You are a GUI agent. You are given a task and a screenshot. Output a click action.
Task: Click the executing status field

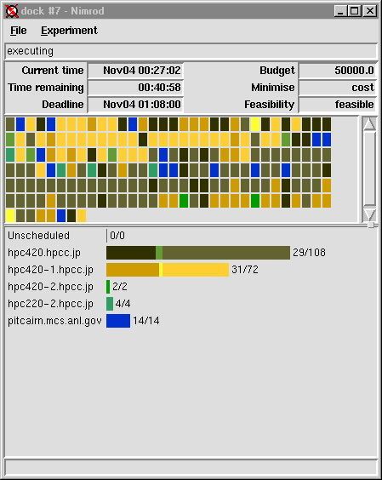[x=191, y=51]
